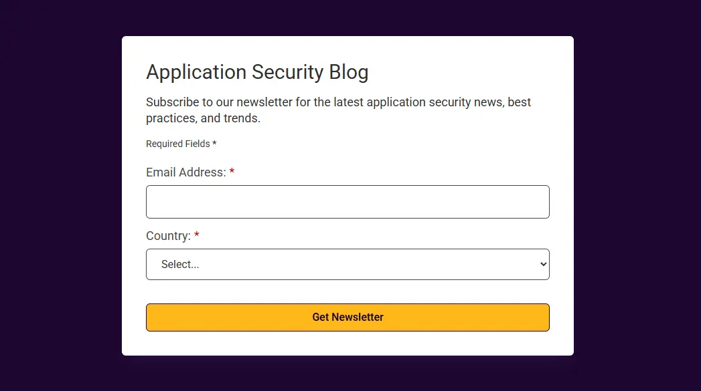Click the 'Application Security Blog' heading

(257, 72)
